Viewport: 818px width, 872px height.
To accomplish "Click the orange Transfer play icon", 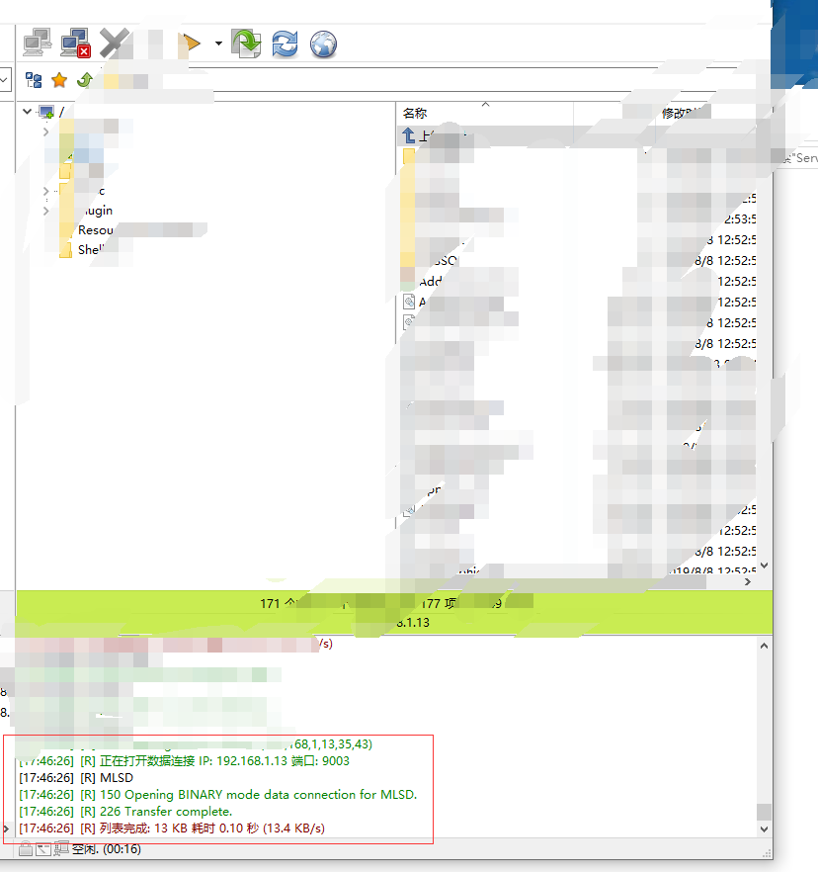I will tap(191, 43).
